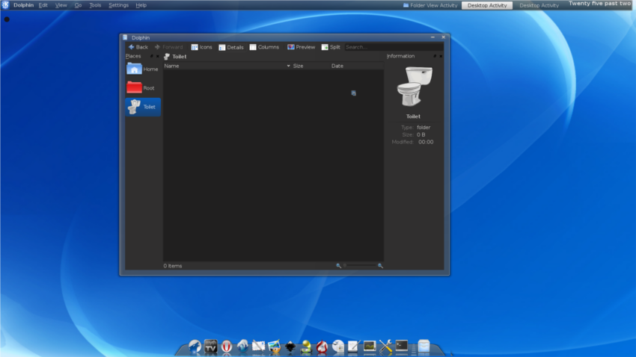Detach the Information panel float button
This screenshot has width=636, height=357.
click(435, 56)
